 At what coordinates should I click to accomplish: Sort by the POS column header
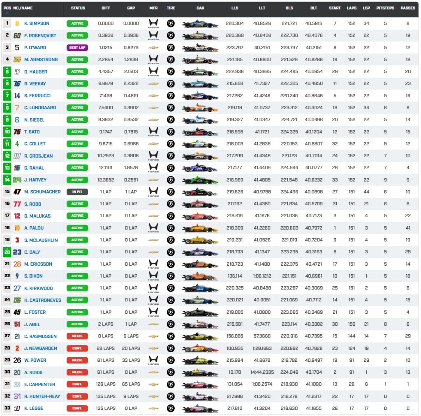[7, 8]
